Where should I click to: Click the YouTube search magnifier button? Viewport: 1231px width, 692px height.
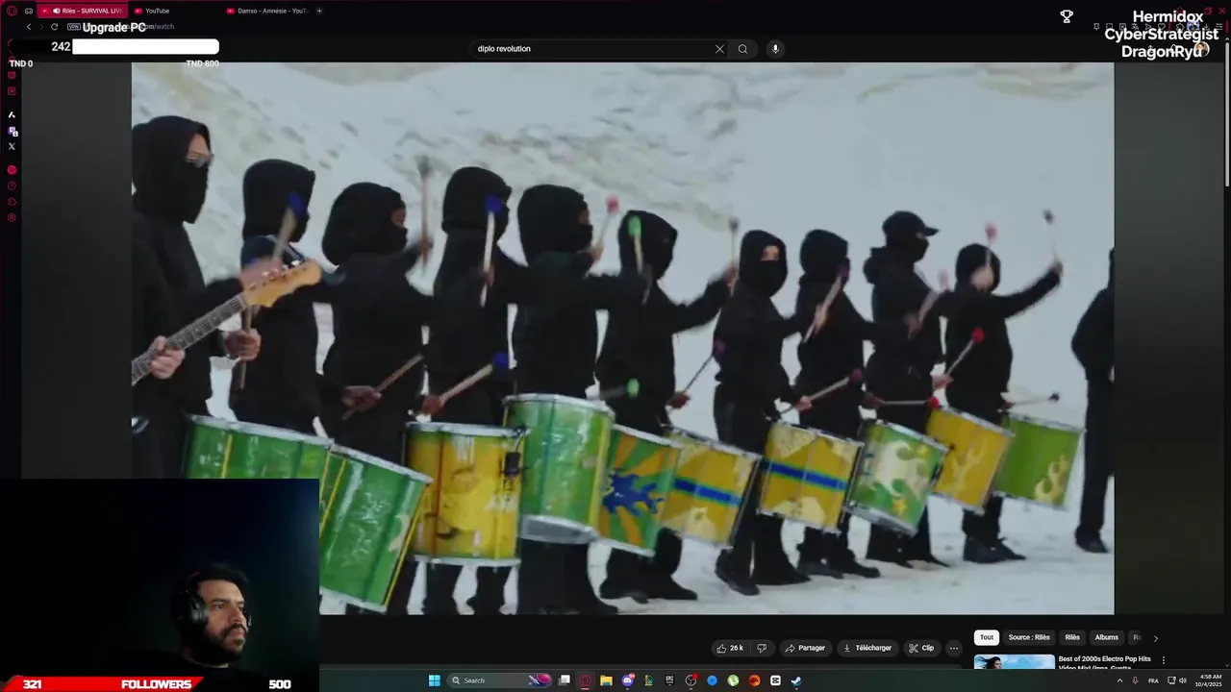742,49
